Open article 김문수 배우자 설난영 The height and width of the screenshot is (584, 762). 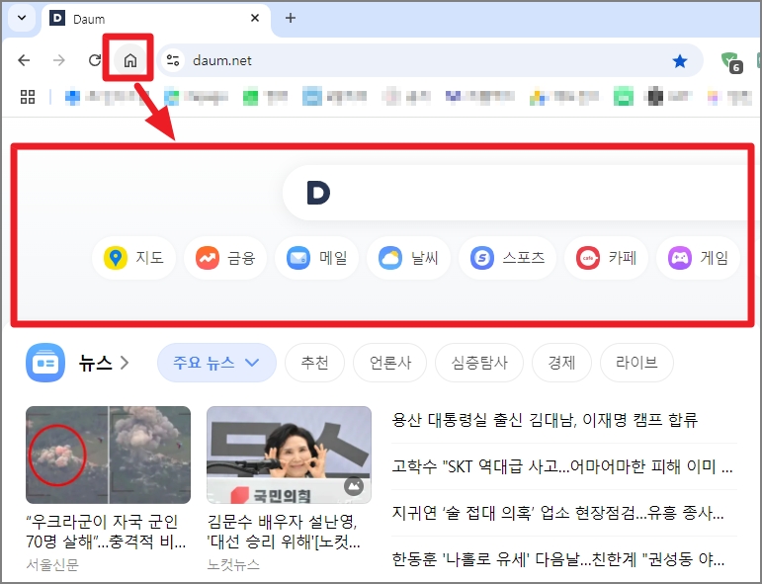click(284, 532)
